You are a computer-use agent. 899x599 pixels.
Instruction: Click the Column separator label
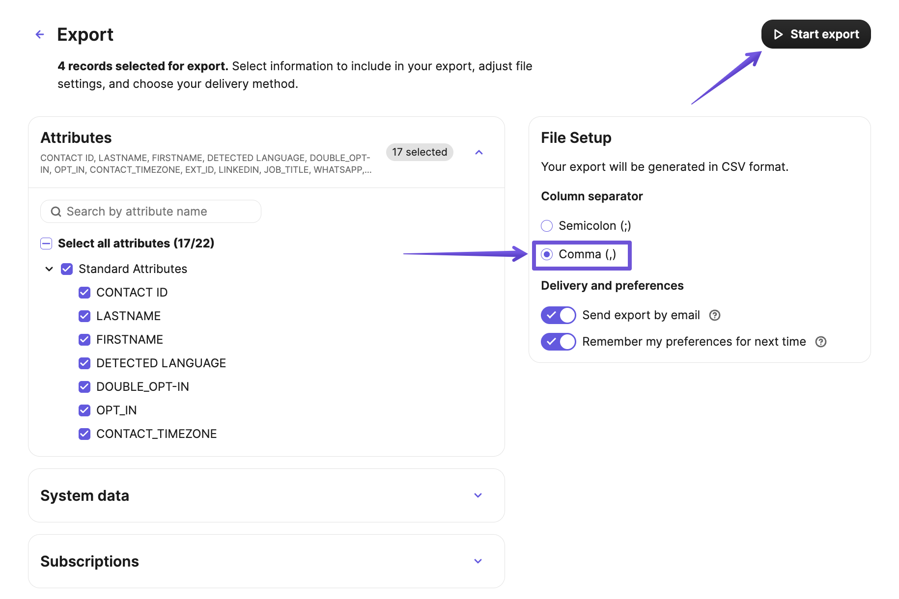[x=592, y=196]
